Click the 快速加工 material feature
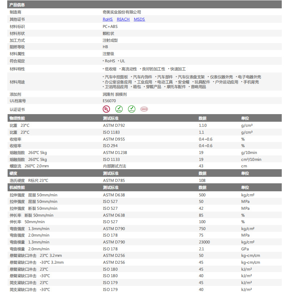 pos(178,69)
